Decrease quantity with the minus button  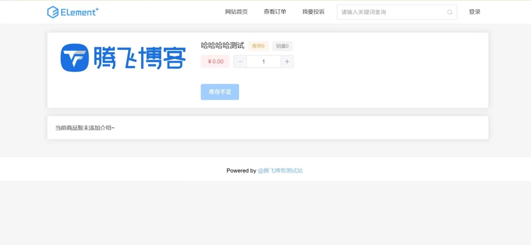pos(240,62)
